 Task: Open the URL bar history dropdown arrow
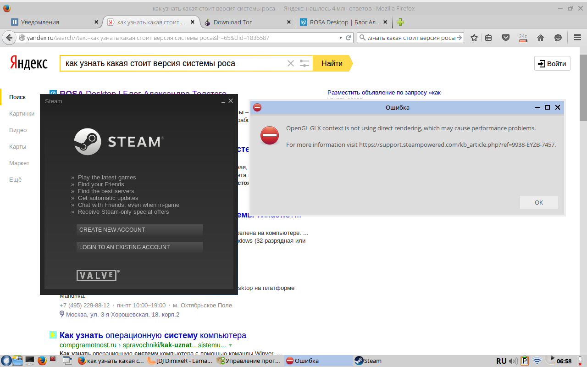(340, 38)
